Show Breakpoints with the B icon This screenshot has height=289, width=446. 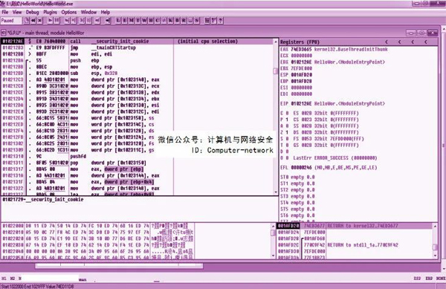pos(177,21)
